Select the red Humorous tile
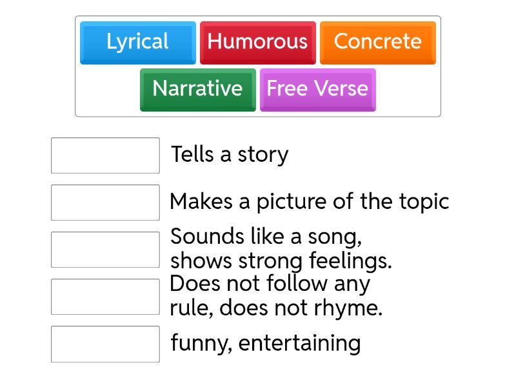Image resolution: width=516 pixels, height=387 pixels. [x=257, y=42]
